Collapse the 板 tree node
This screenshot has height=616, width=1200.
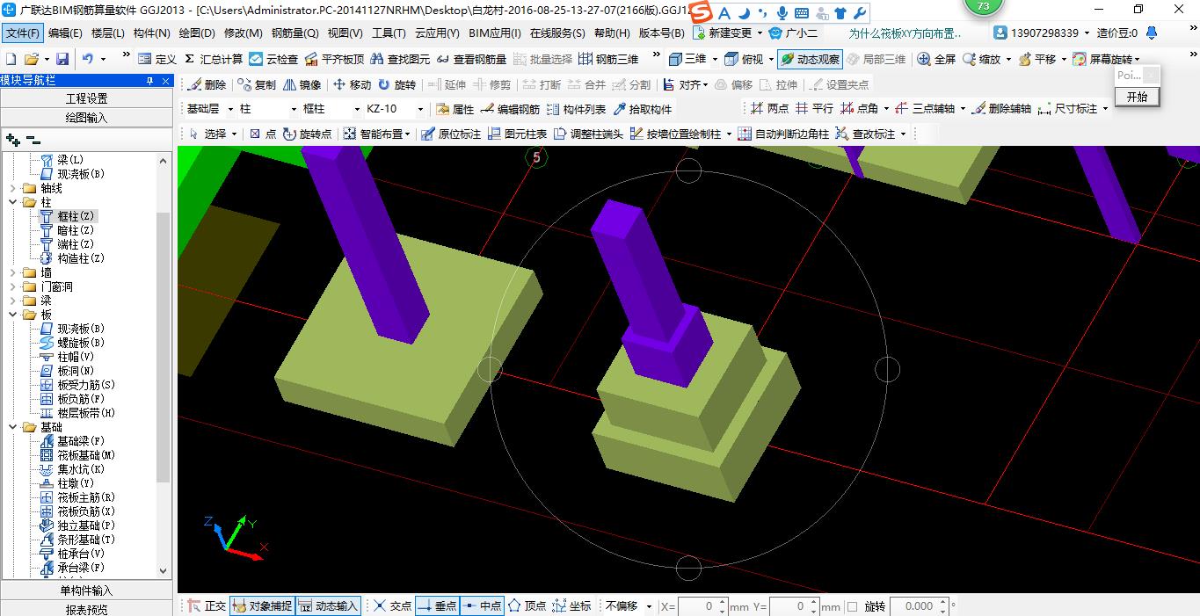(12, 315)
